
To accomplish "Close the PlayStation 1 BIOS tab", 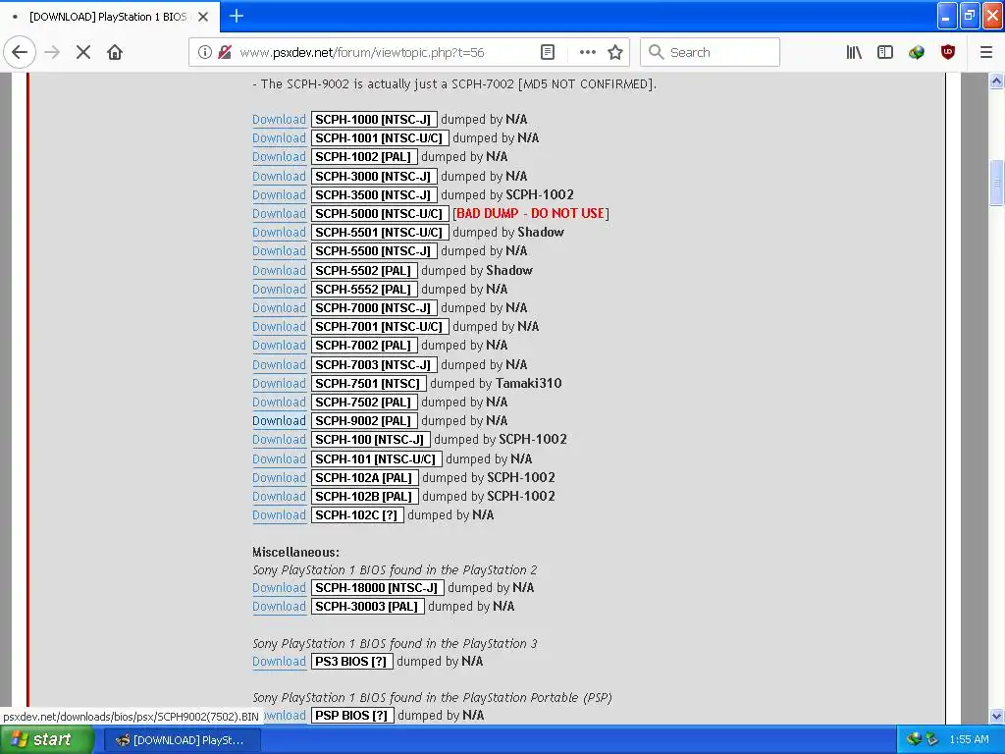I will pos(203,17).
